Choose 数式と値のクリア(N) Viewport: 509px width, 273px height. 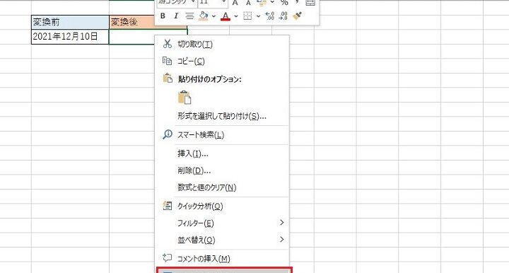click(222, 187)
